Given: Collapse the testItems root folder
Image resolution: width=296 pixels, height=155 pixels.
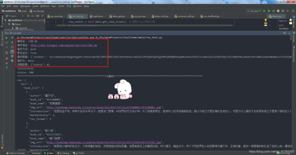Looking at the screenshot, I should click(6, 20).
